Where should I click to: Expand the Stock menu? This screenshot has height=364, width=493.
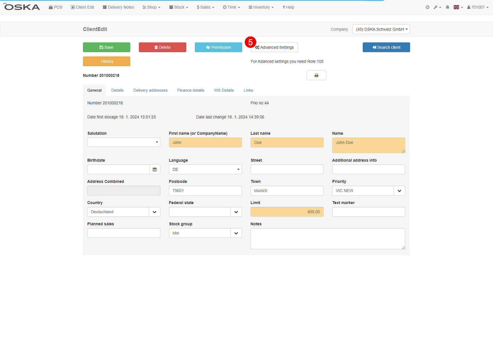point(179,7)
